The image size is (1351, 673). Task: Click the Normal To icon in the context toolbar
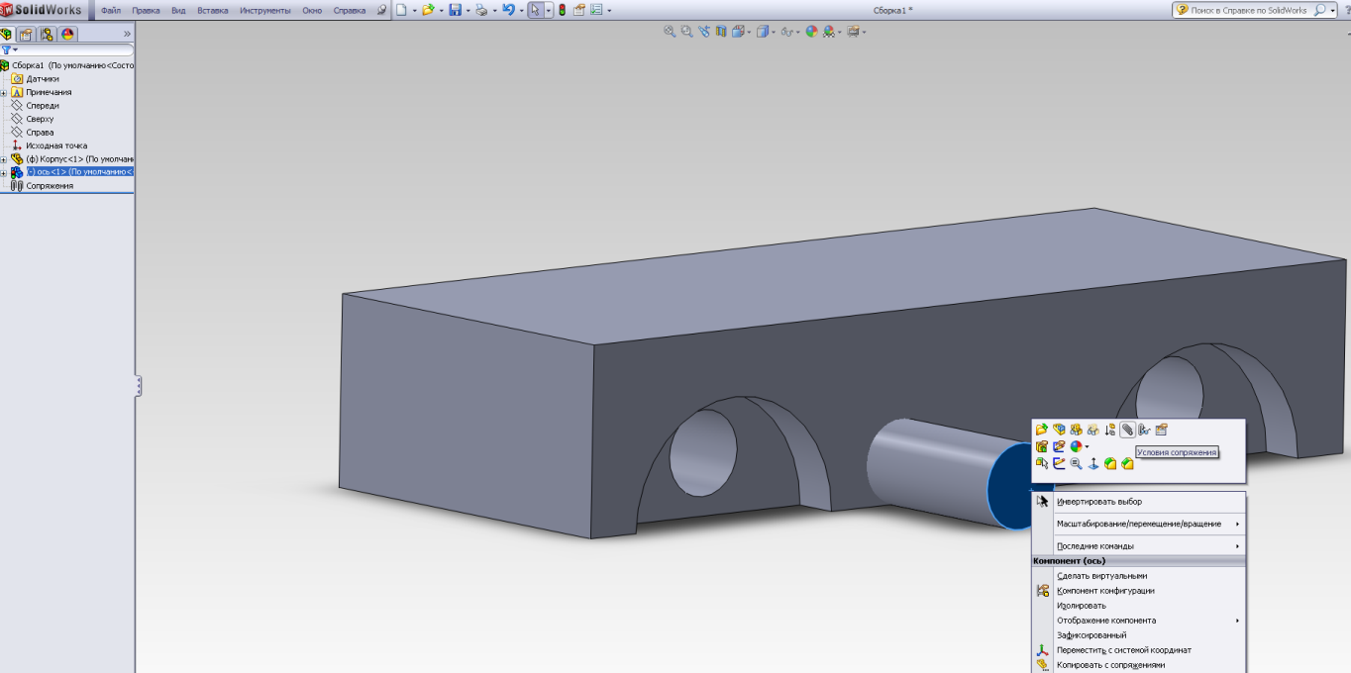(1093, 462)
